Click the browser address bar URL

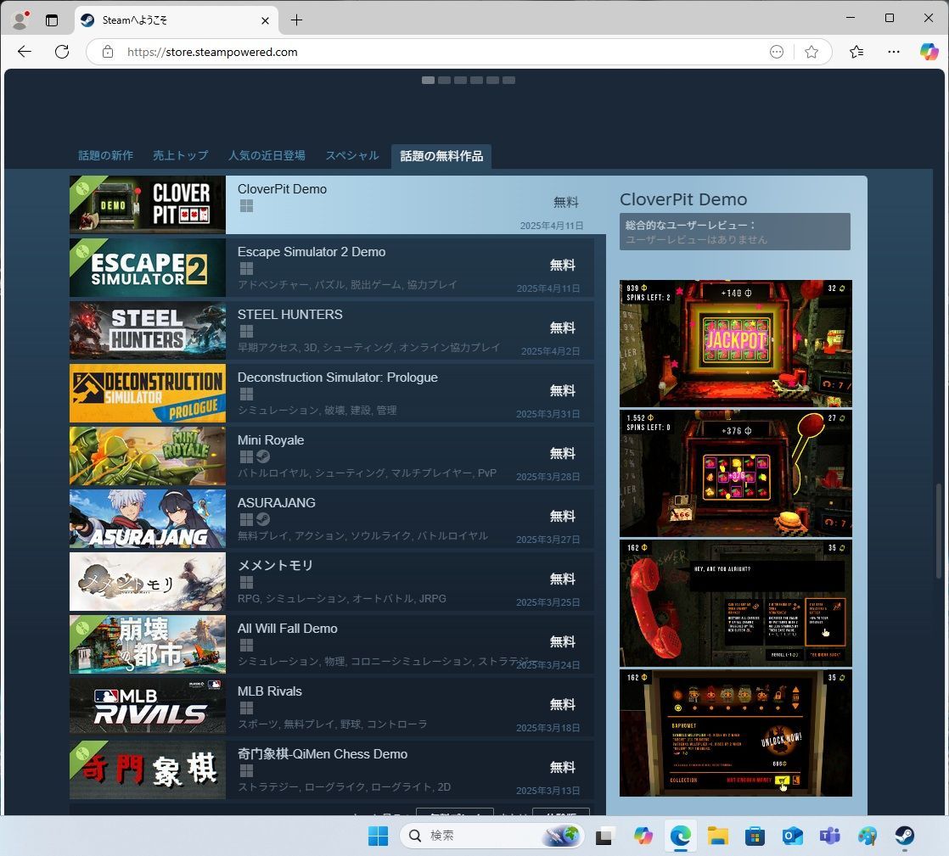212,52
